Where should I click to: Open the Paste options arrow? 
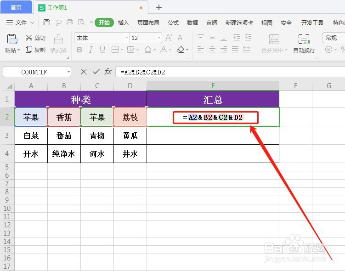pyautogui.click(x=18, y=50)
